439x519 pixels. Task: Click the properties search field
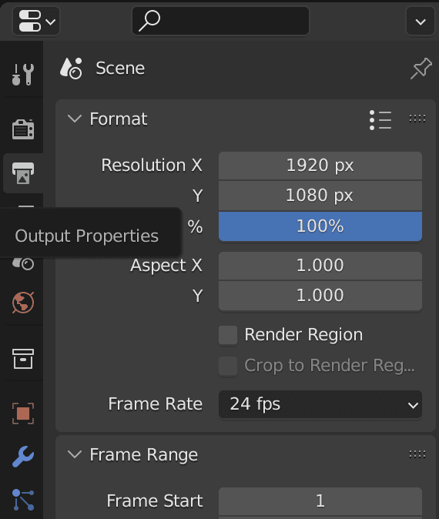tap(220, 21)
